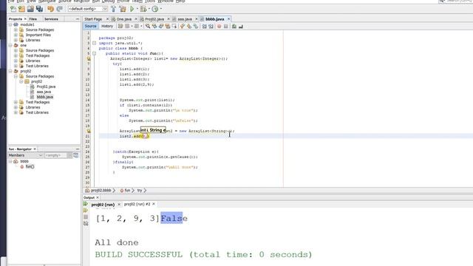
Task: Click the fun breadcrumb
Action: coord(127,191)
